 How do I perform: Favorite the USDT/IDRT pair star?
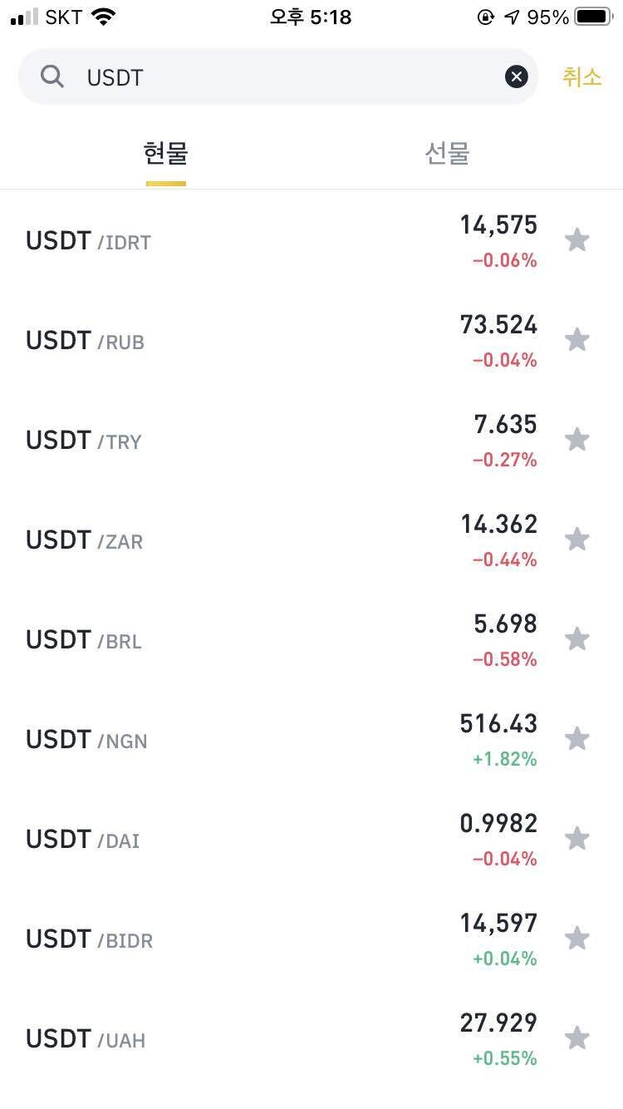tap(576, 240)
